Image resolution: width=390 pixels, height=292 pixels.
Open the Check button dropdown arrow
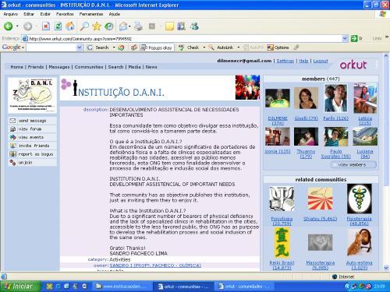tap(204, 47)
